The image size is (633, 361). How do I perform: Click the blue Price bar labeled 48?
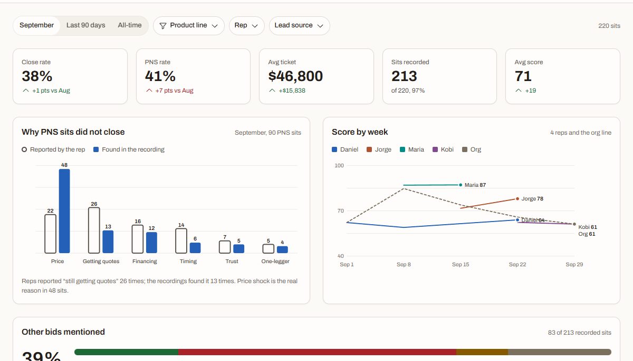pyautogui.click(x=64, y=211)
